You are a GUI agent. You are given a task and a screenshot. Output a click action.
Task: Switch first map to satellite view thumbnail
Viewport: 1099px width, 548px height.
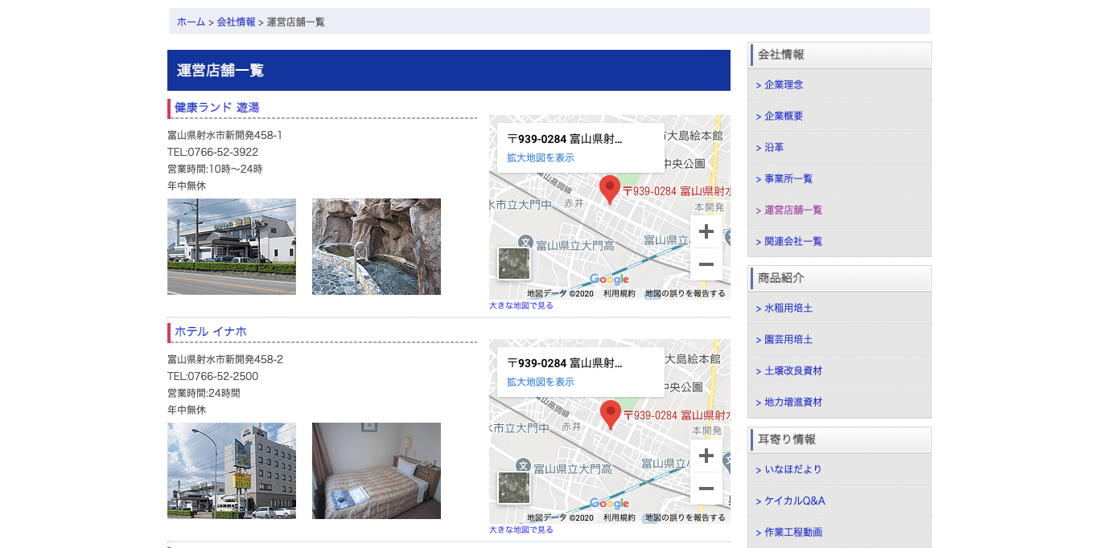[x=513, y=264]
